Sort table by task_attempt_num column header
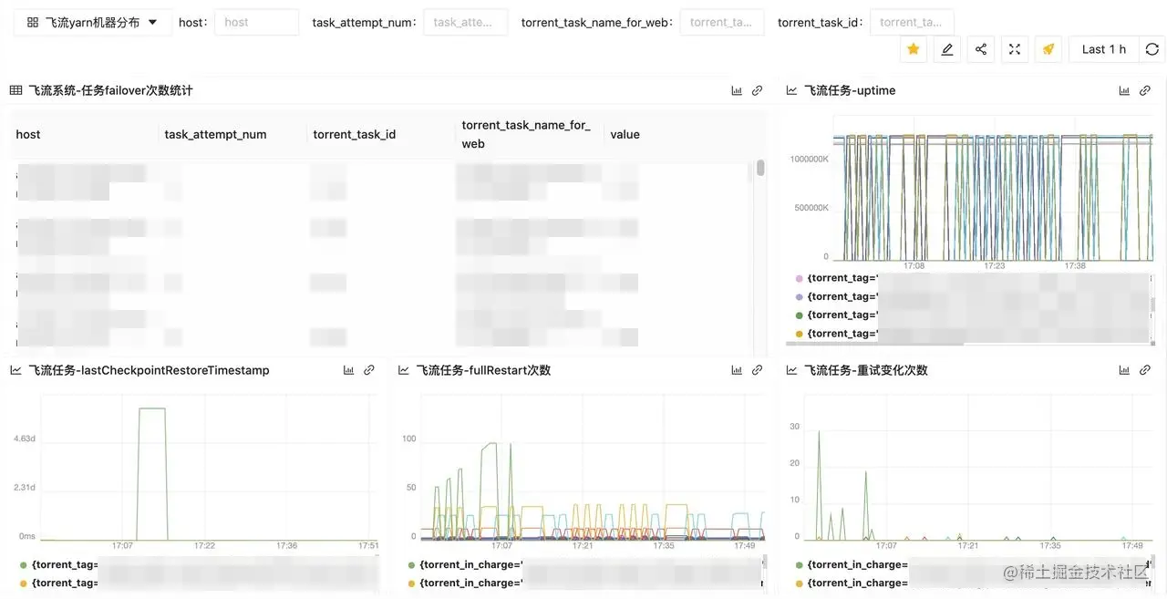The width and height of the screenshot is (1167, 599). [215, 134]
